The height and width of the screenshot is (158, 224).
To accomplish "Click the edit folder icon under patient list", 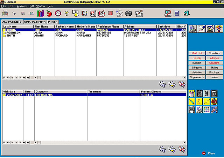I will 172,85.
